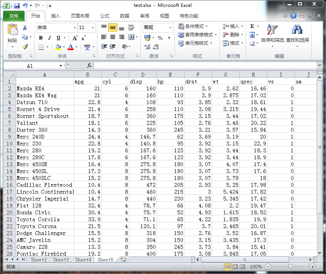The width and height of the screenshot is (326, 274).
Task: Switch to the 页面布局 Page Layout tab
Action: (80, 16)
